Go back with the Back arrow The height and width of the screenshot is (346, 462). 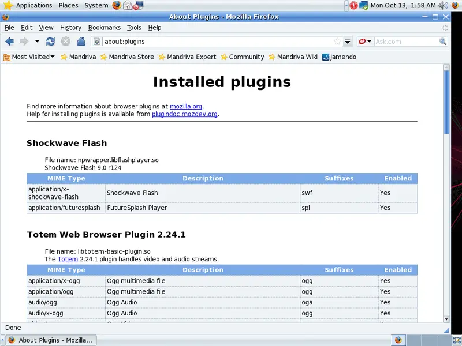(10, 42)
